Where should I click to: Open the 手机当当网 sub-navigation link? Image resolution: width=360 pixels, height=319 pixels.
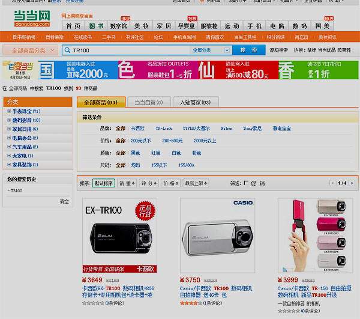pyautogui.click(x=185, y=37)
